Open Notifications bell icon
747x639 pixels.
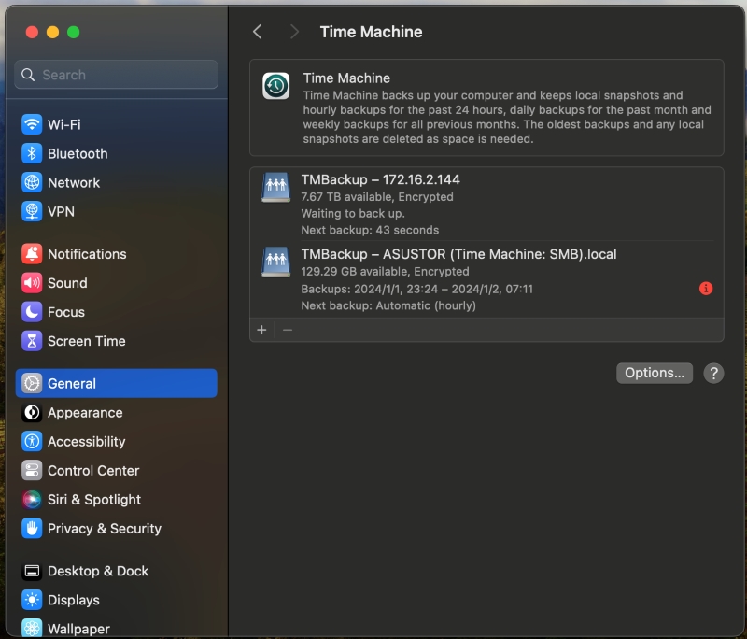tap(32, 254)
